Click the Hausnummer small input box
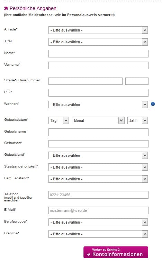The width and height of the screenshot is (162, 262). pos(137,81)
